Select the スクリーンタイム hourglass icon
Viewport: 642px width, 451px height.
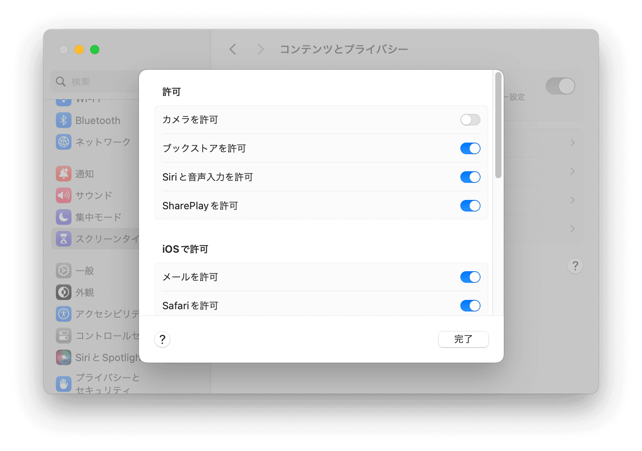[64, 239]
